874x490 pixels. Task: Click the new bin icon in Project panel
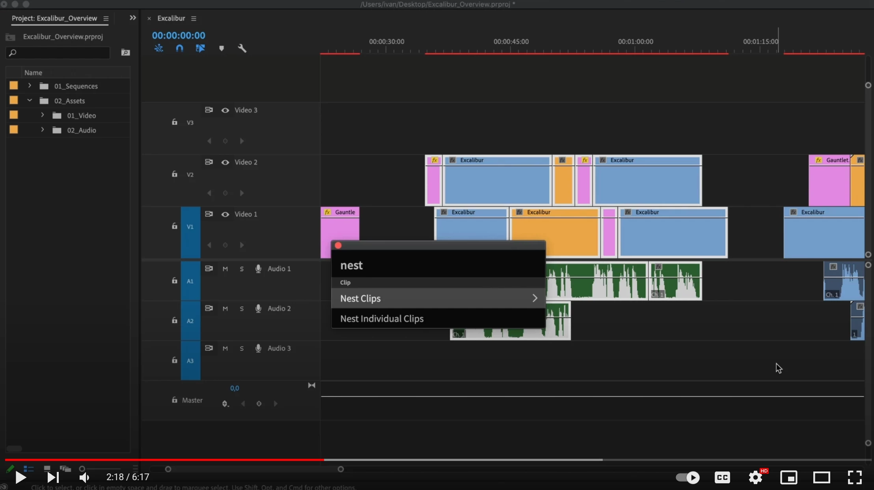pos(125,52)
